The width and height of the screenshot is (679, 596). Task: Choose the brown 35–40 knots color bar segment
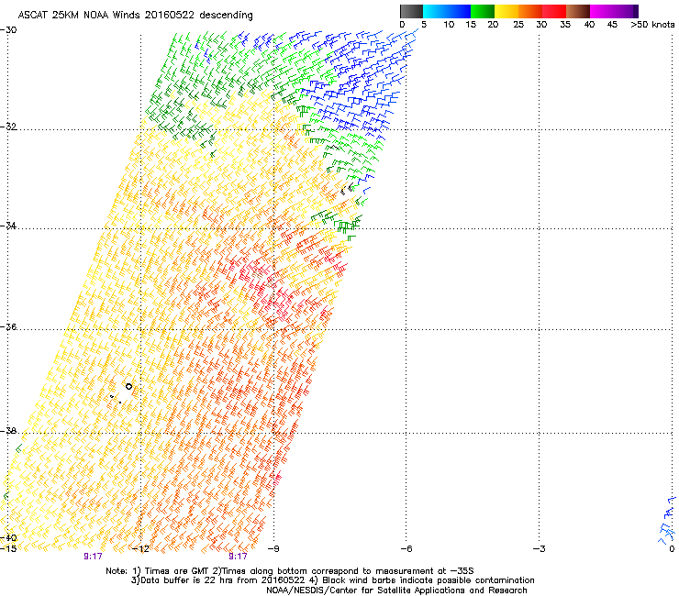pos(578,11)
